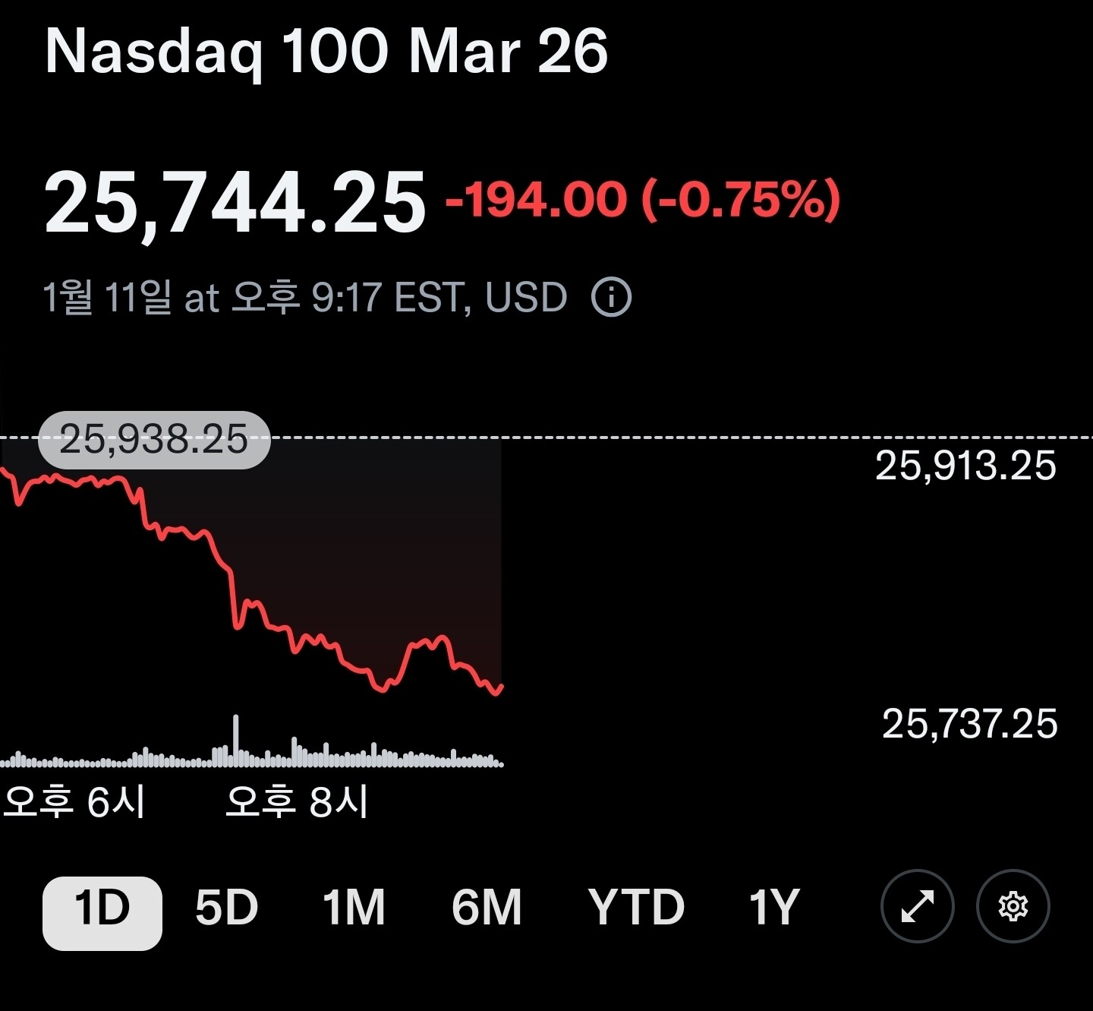Viewport: 1093px width, 1011px height.
Task: Switch to the 1M range
Action: [354, 907]
